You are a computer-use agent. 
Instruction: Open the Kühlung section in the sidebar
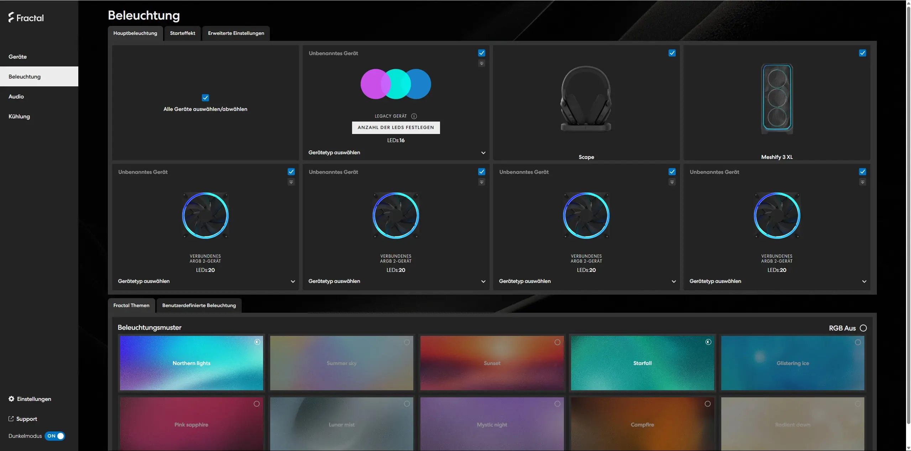pos(19,117)
